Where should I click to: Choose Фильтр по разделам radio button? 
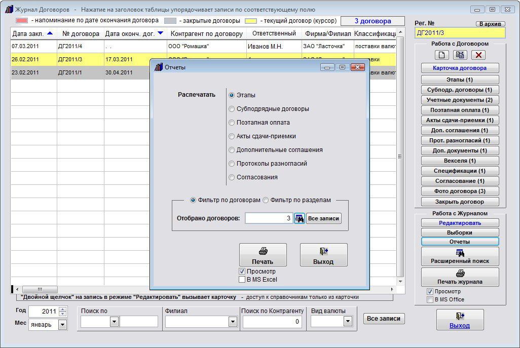(266, 200)
